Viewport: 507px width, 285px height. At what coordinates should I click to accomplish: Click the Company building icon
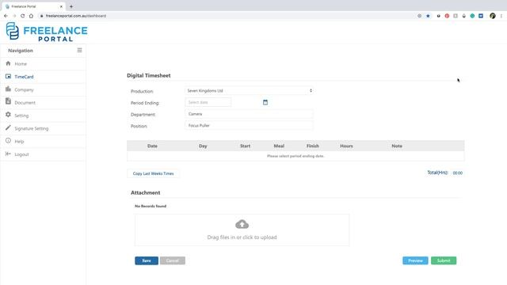(8, 89)
